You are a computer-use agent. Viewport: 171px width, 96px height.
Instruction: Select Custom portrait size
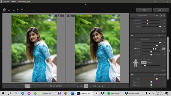click(150, 63)
